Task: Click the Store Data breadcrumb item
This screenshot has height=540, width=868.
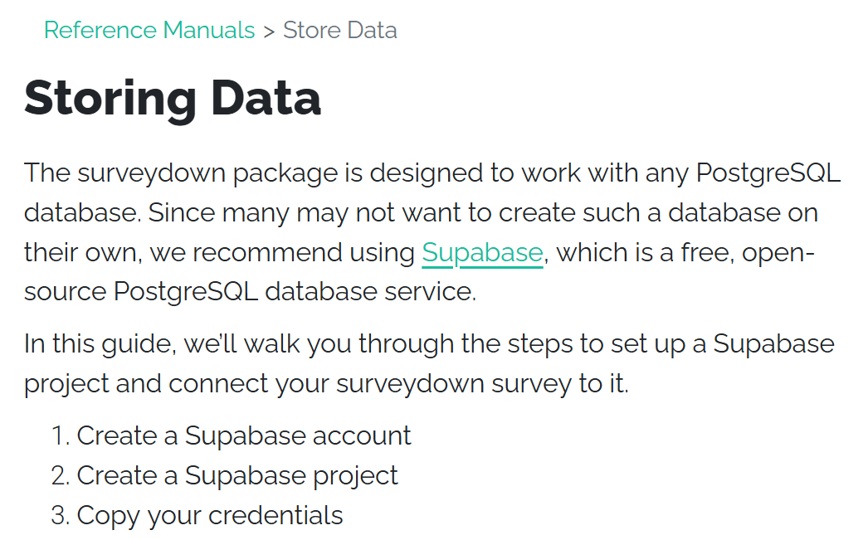Action: 340,31
